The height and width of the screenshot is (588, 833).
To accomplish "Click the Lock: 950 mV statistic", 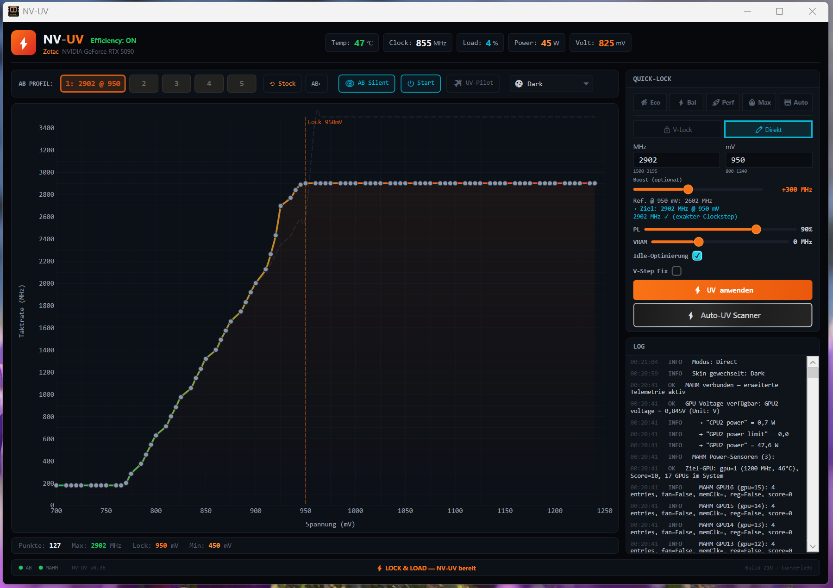I will [156, 545].
